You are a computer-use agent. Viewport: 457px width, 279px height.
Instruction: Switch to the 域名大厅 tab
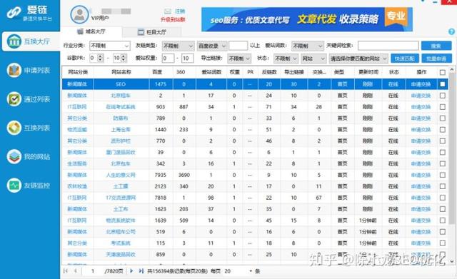[x=91, y=31]
